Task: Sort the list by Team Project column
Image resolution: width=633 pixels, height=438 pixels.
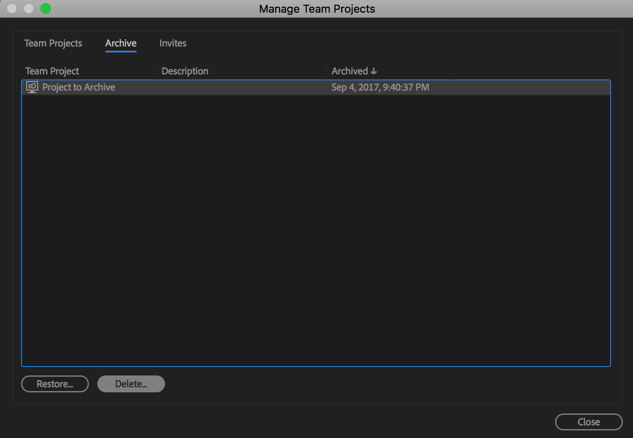Action: click(x=52, y=71)
